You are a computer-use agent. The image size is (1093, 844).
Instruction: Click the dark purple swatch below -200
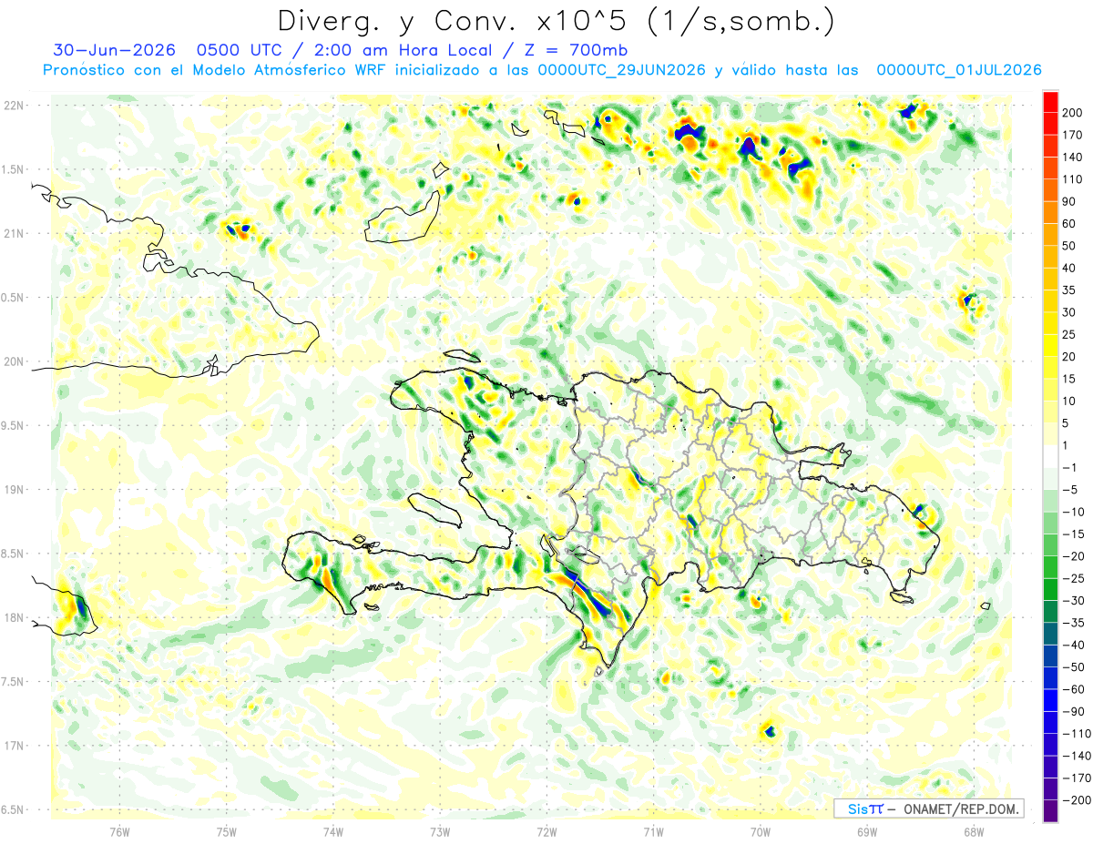pos(1050,810)
